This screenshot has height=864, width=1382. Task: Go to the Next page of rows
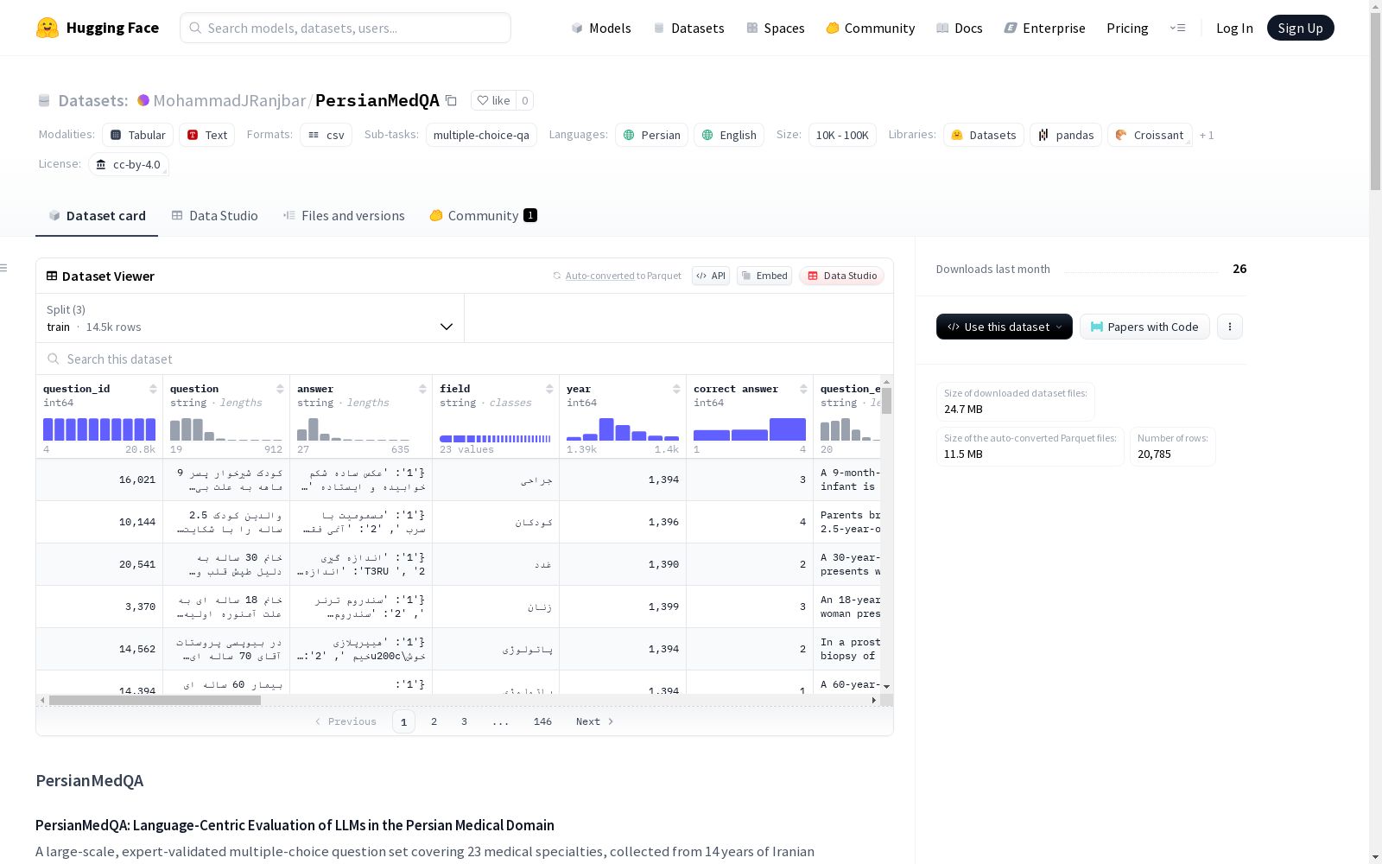pyautogui.click(x=595, y=721)
